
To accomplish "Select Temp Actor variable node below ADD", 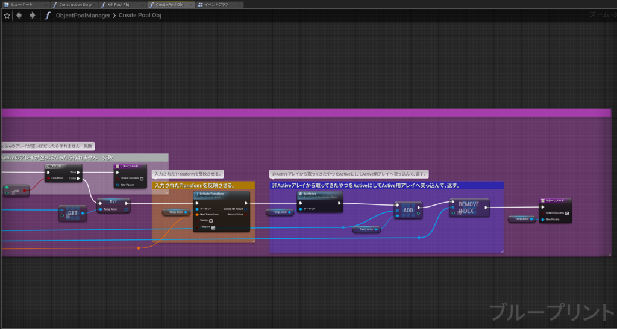I will [366, 229].
